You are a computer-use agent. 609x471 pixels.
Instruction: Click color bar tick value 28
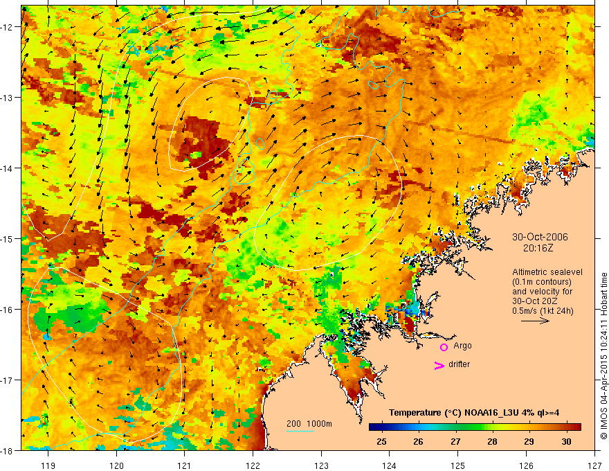pyautogui.click(x=493, y=441)
